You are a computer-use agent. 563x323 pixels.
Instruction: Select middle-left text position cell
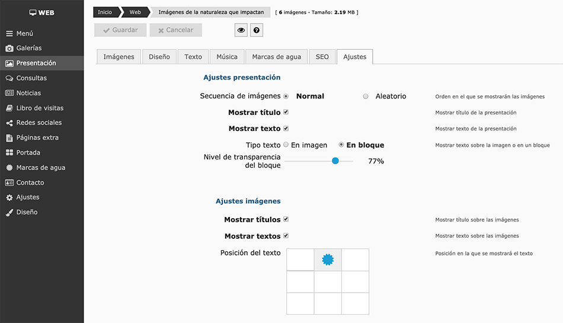coord(300,282)
